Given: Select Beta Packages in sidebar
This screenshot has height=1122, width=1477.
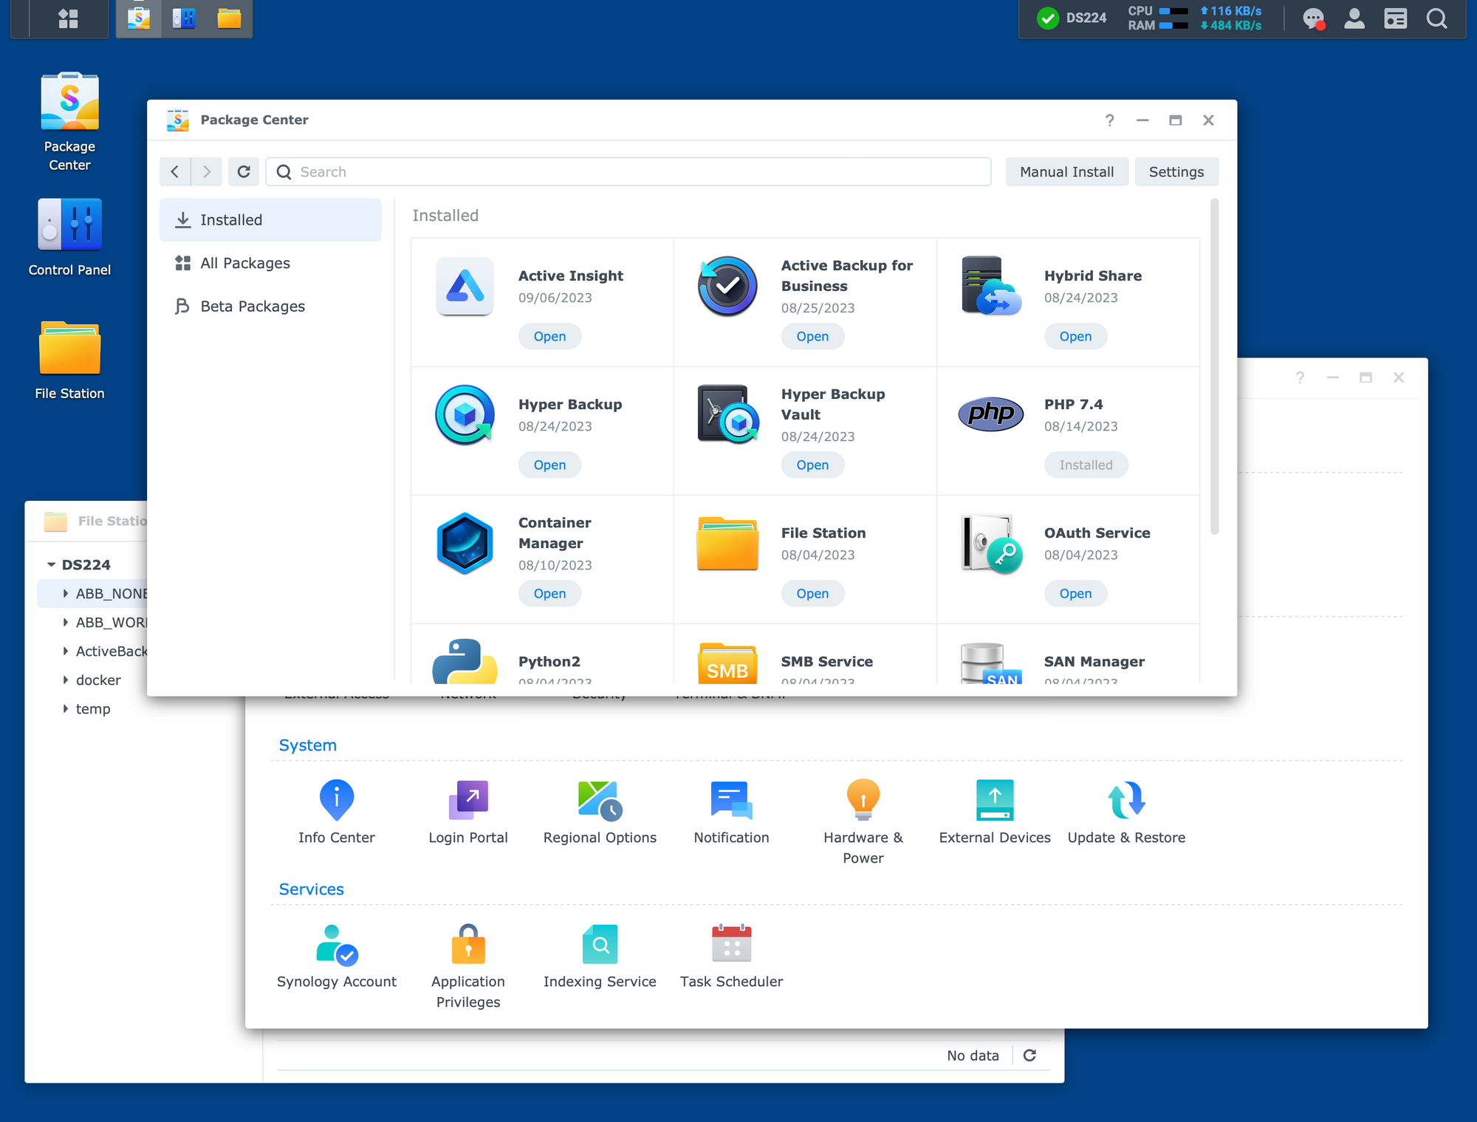Looking at the screenshot, I should point(270,306).
